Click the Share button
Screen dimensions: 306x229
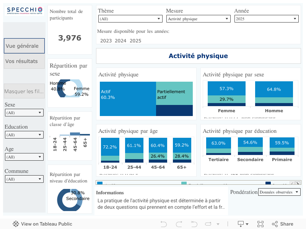[283, 224]
